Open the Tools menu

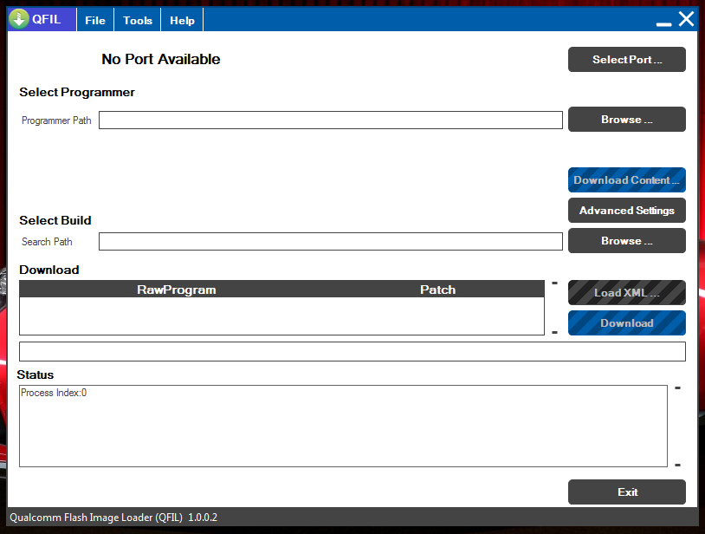click(138, 20)
